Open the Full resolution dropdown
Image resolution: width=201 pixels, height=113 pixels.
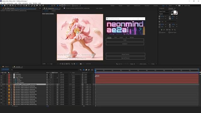tap(54, 64)
